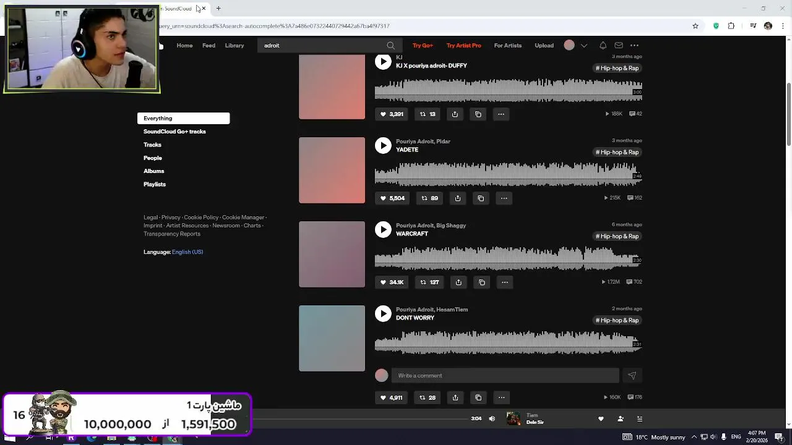This screenshot has height=445, width=792.
Task: Open the Chrome profile avatar
Action: 768,26
